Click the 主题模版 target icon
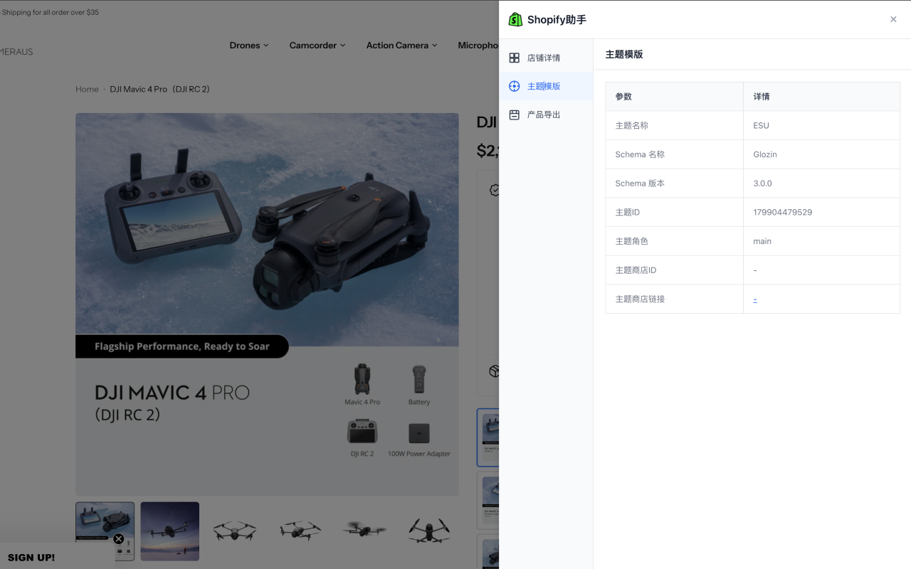Image resolution: width=911 pixels, height=569 pixels. pyautogui.click(x=515, y=86)
